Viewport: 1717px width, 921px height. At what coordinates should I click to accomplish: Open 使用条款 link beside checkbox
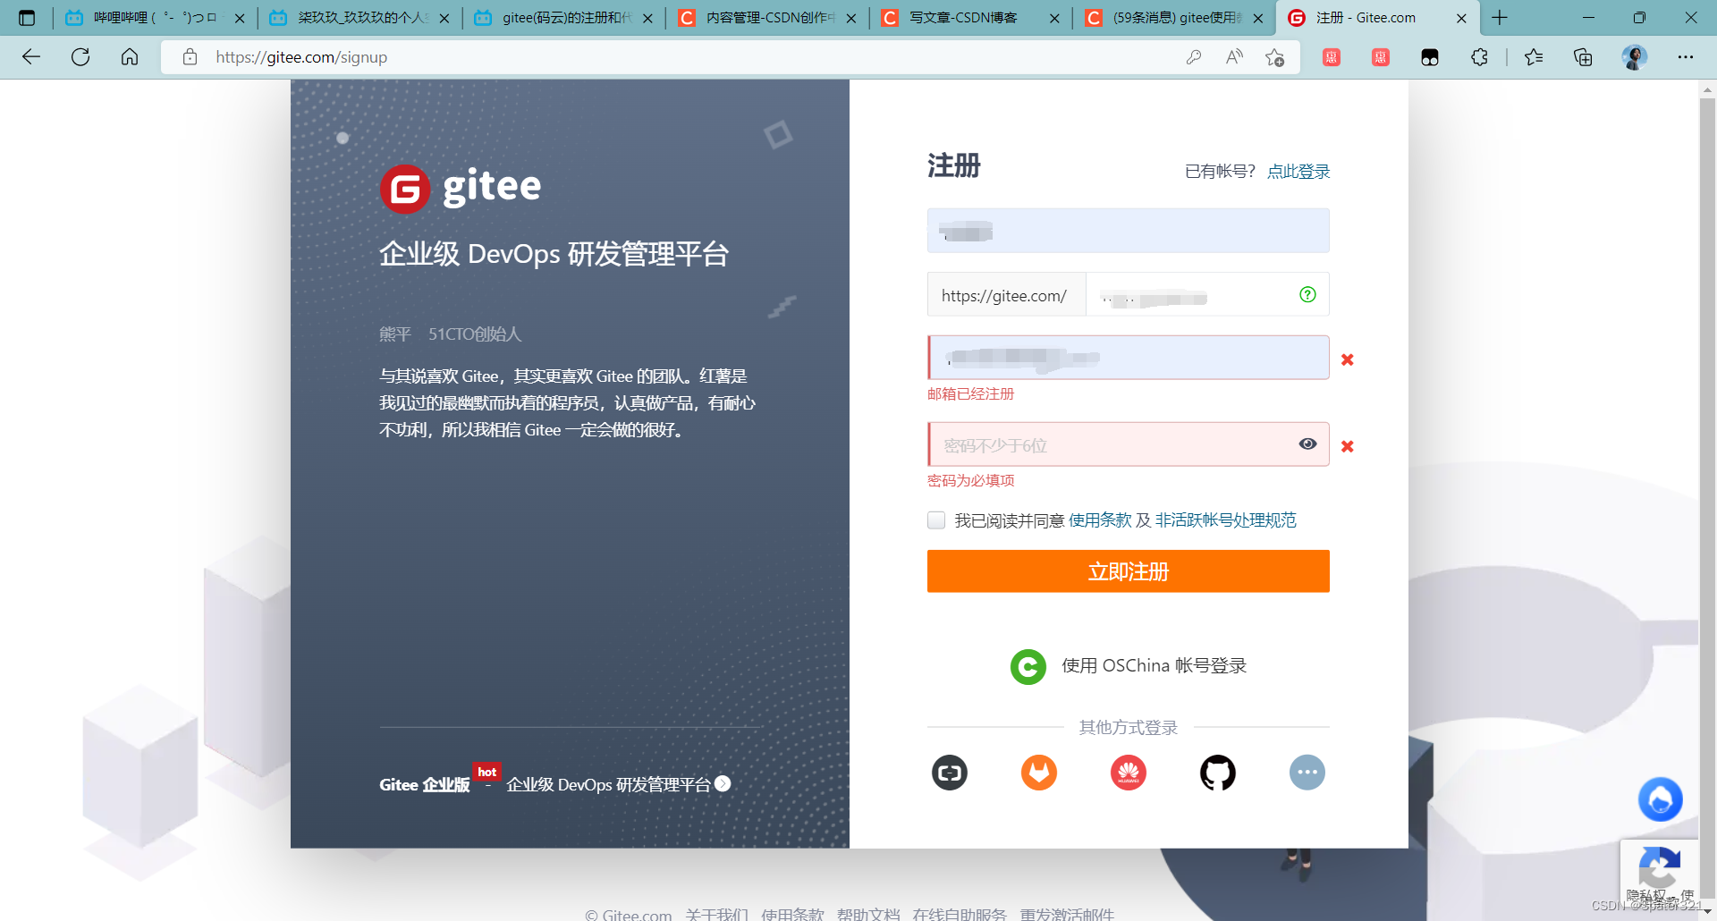point(1100,520)
